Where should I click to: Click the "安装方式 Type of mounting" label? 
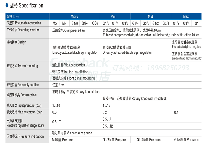point(22,66)
